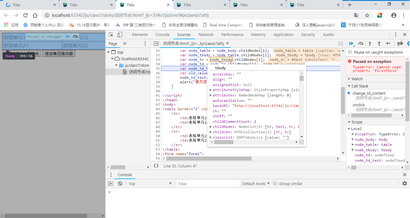410x218 pixels.
Task: Resume script execution in debugger toolbar
Action: pyautogui.click(x=352, y=43)
